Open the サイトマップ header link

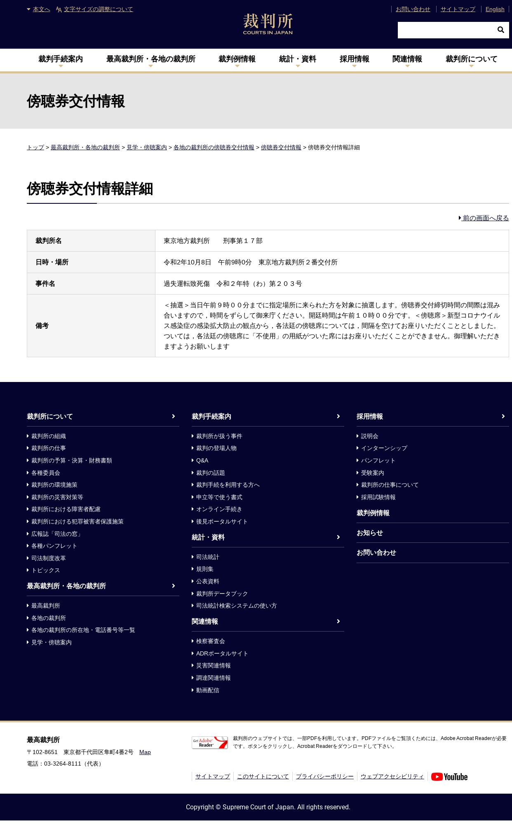(458, 9)
